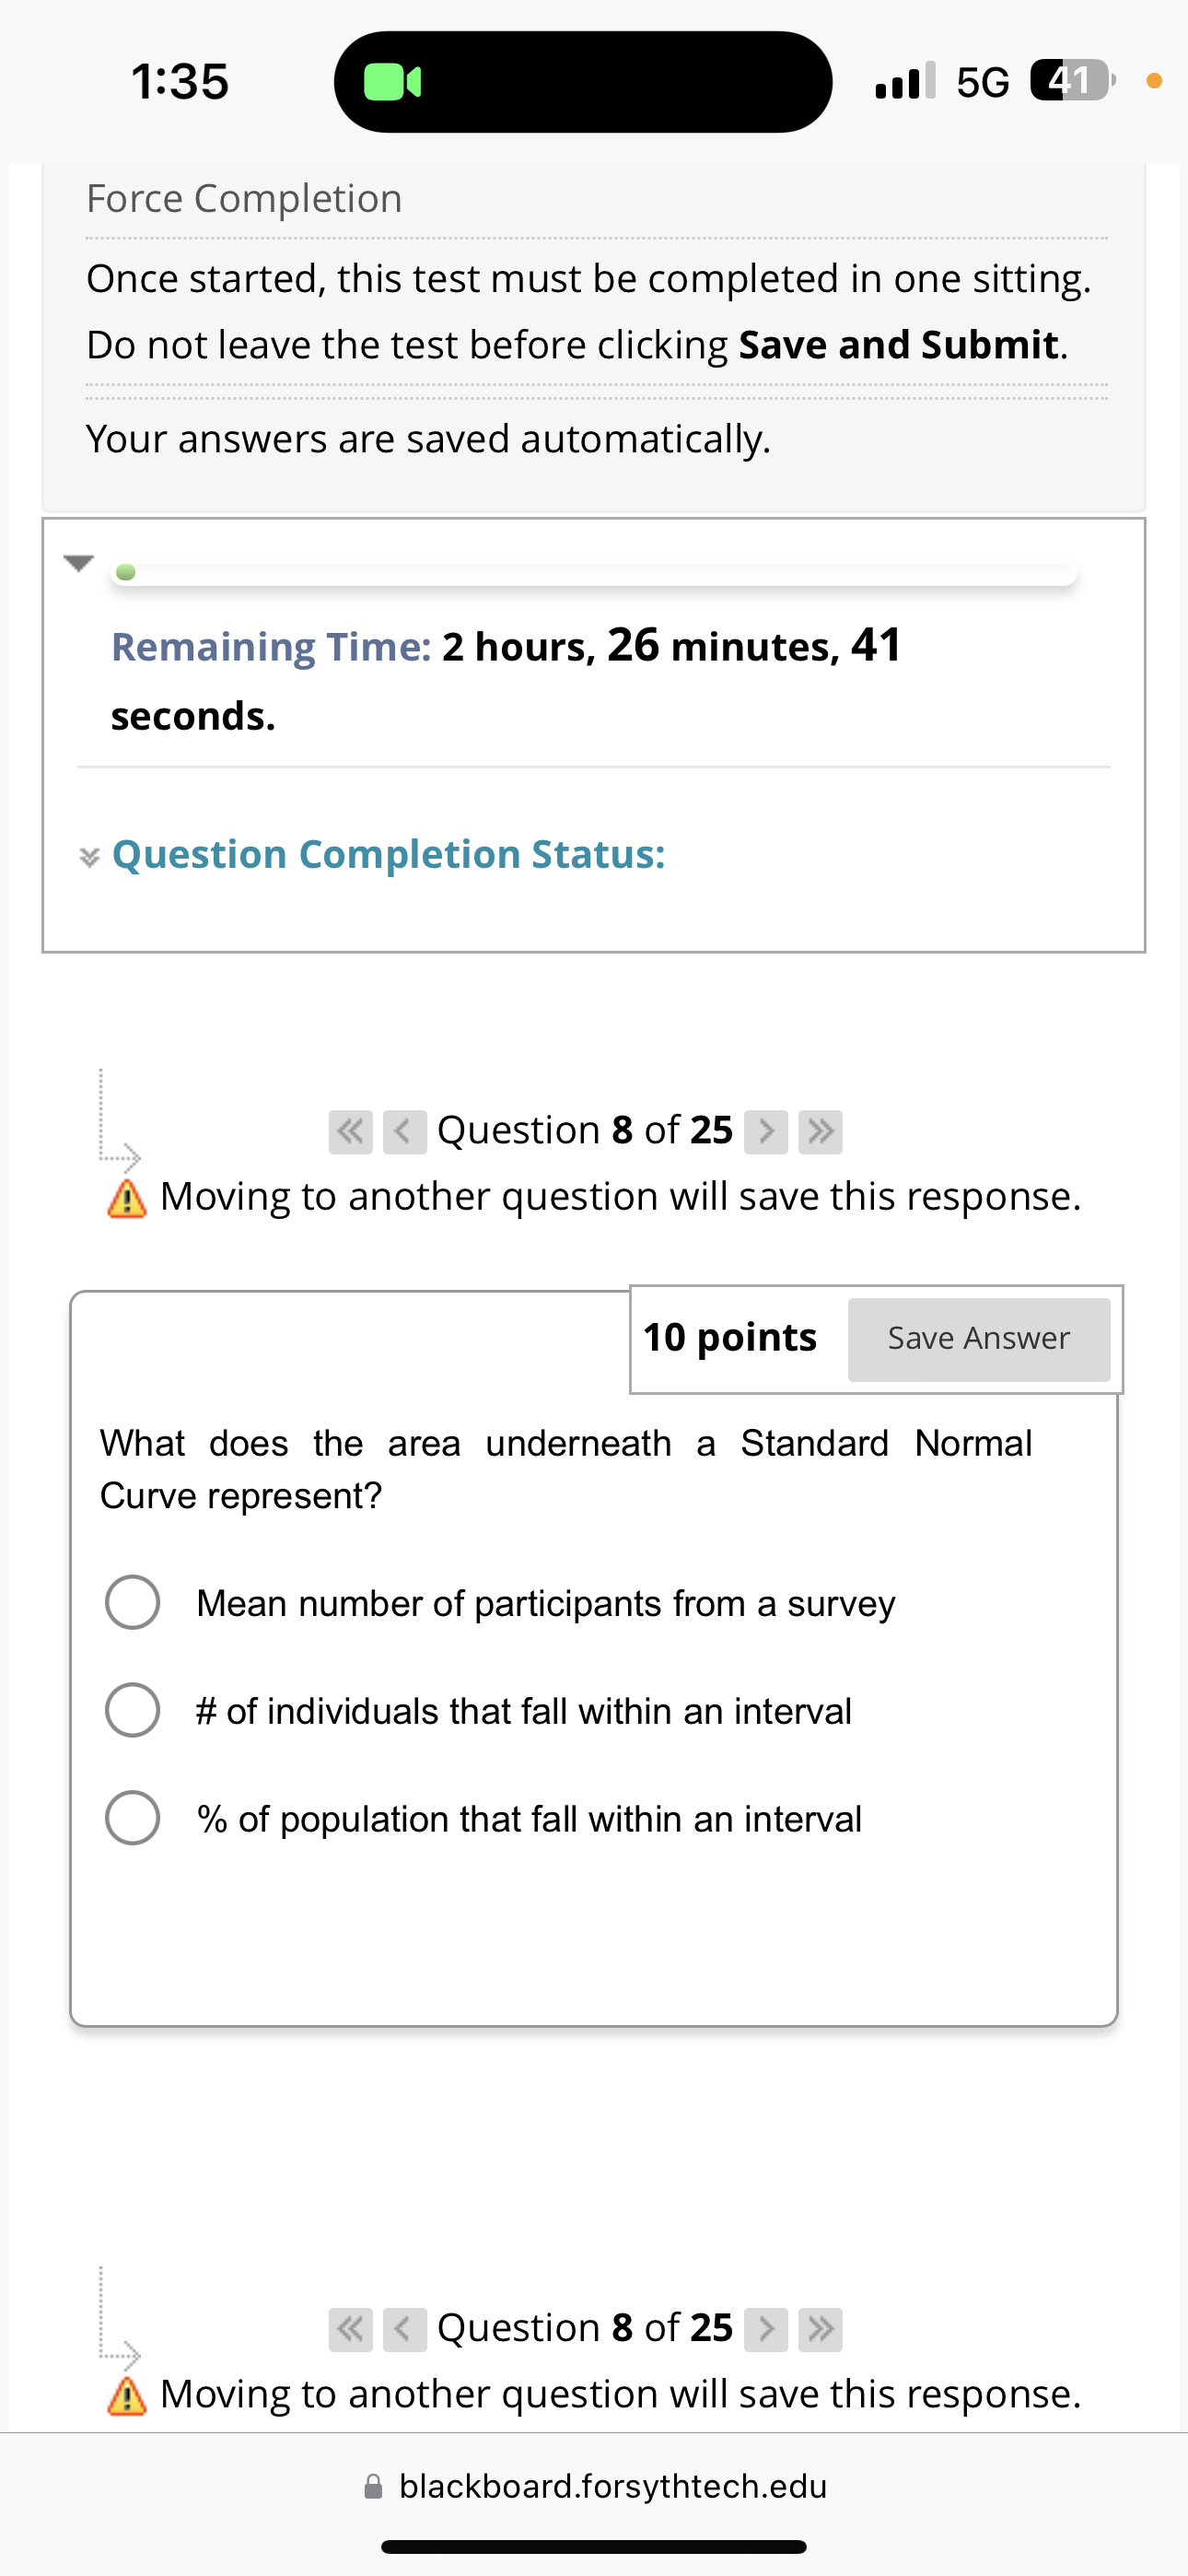Image resolution: width=1188 pixels, height=2576 pixels.
Task: Click the double-right arrow to jump to last question
Action: point(820,1131)
